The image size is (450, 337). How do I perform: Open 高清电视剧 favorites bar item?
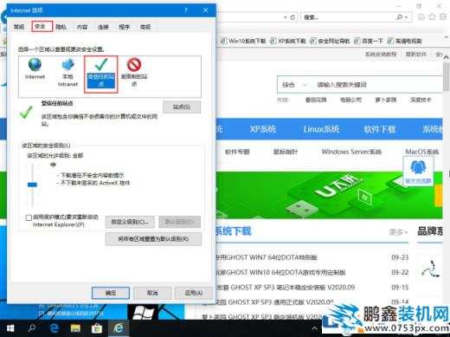click(x=404, y=41)
